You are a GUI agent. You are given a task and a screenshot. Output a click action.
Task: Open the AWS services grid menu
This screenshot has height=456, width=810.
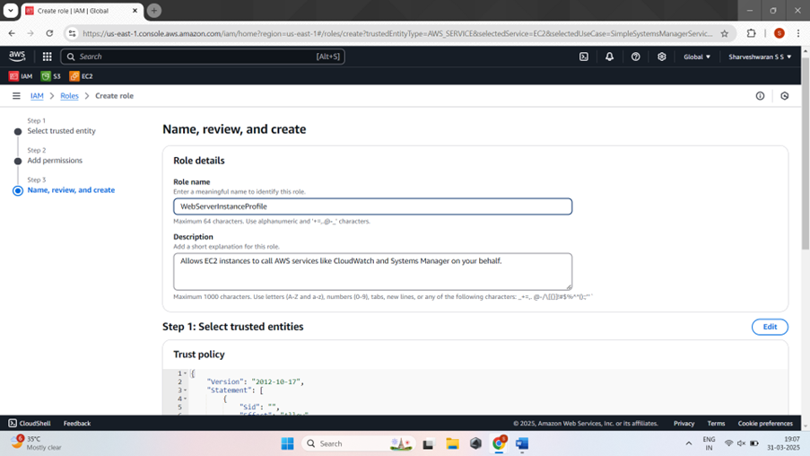click(47, 57)
